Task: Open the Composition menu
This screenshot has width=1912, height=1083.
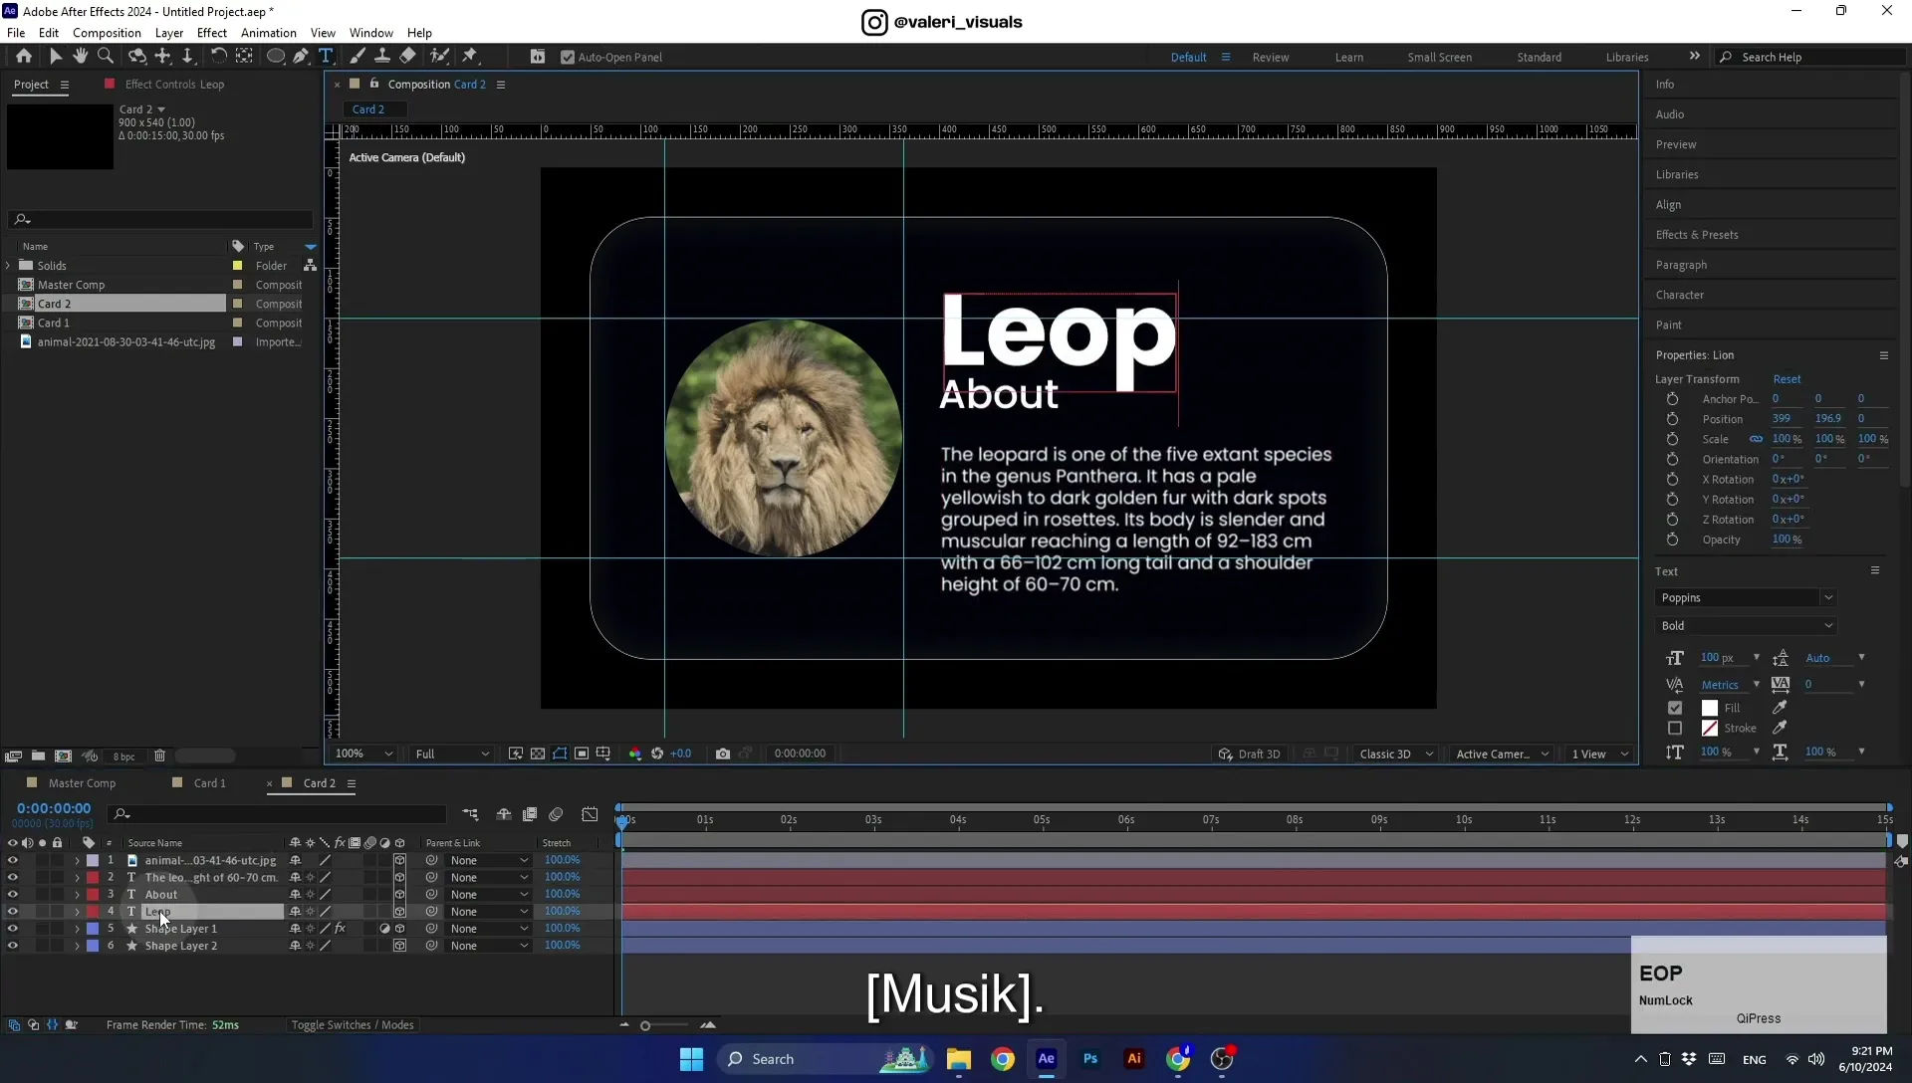Action: click(x=107, y=33)
